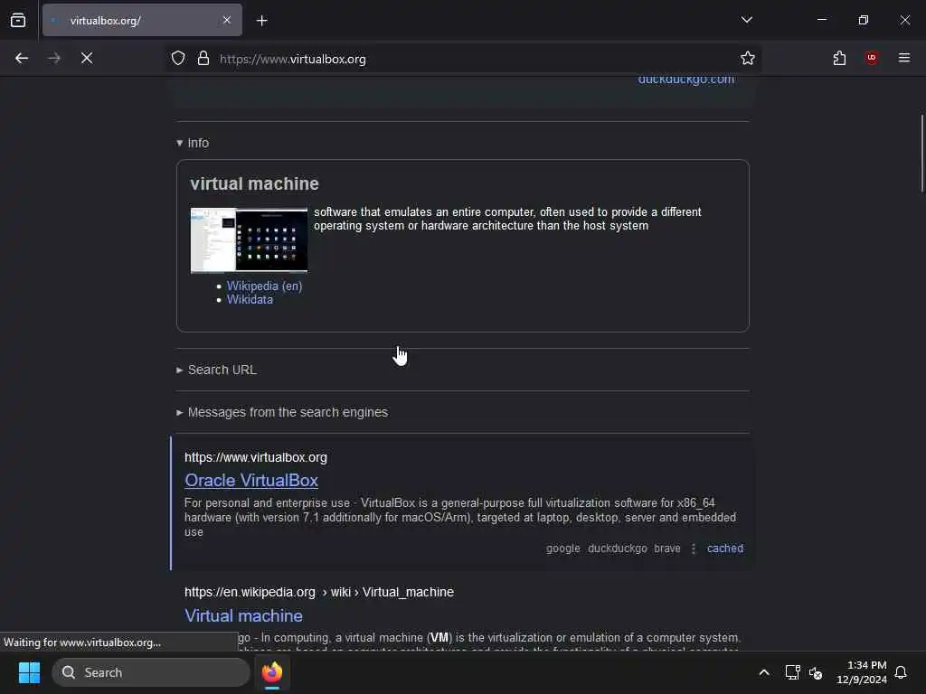Open more options dots for VirtualBox result
This screenshot has width=926, height=694.
coord(694,549)
